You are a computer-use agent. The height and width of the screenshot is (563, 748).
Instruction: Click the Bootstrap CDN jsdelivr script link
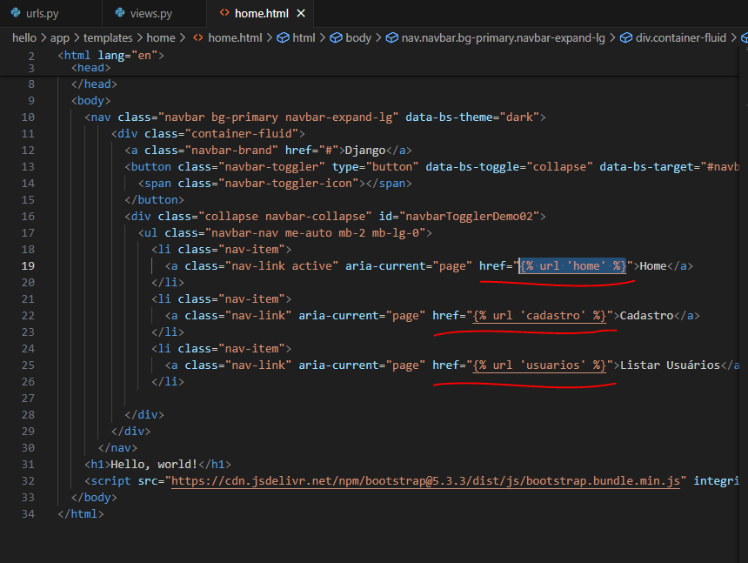(428, 481)
